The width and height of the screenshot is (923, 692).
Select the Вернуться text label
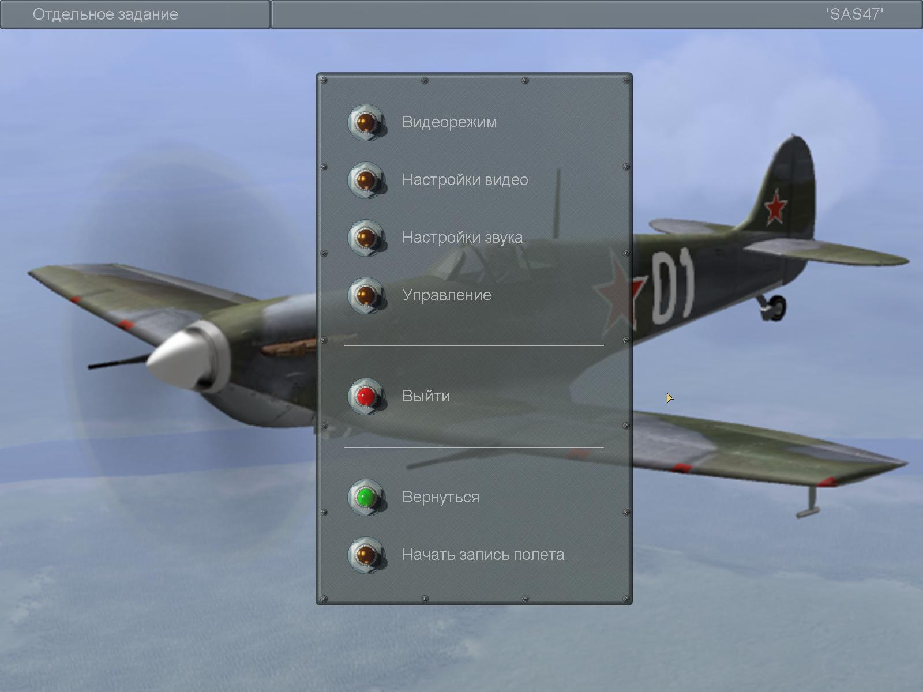pyautogui.click(x=441, y=497)
